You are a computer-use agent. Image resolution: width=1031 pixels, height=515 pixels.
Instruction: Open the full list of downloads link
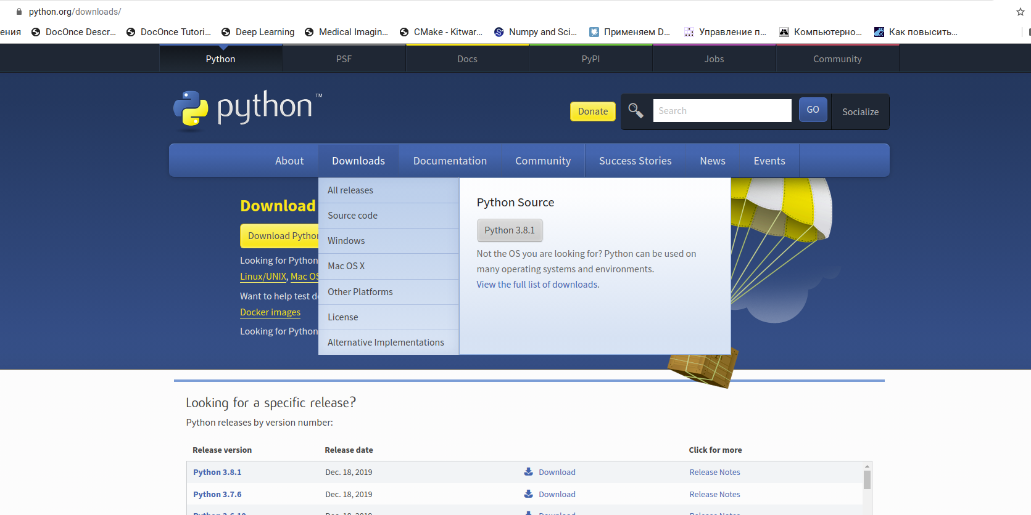tap(537, 285)
